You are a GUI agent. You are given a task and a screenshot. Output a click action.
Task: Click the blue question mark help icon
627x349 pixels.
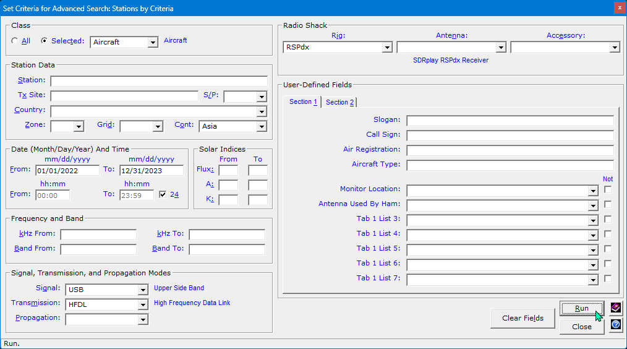click(x=615, y=325)
